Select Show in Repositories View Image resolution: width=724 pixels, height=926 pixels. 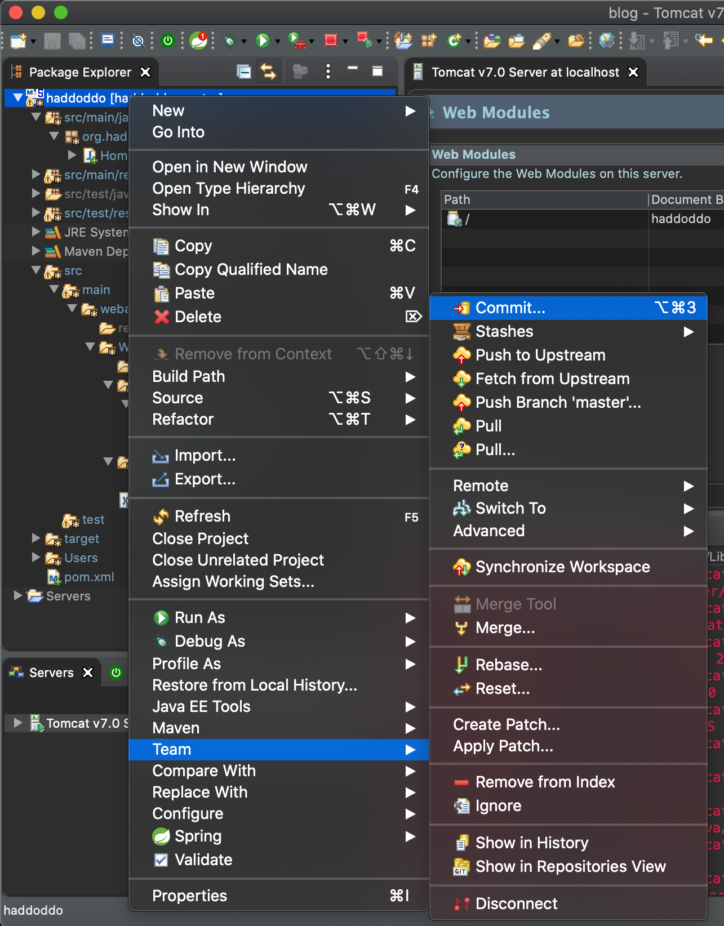point(568,866)
